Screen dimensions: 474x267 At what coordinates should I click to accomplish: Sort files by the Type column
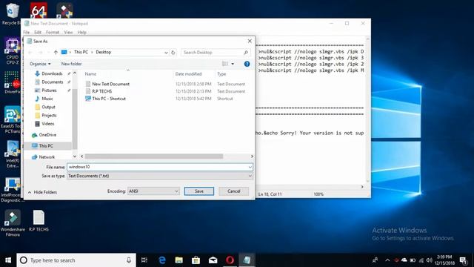click(x=221, y=74)
